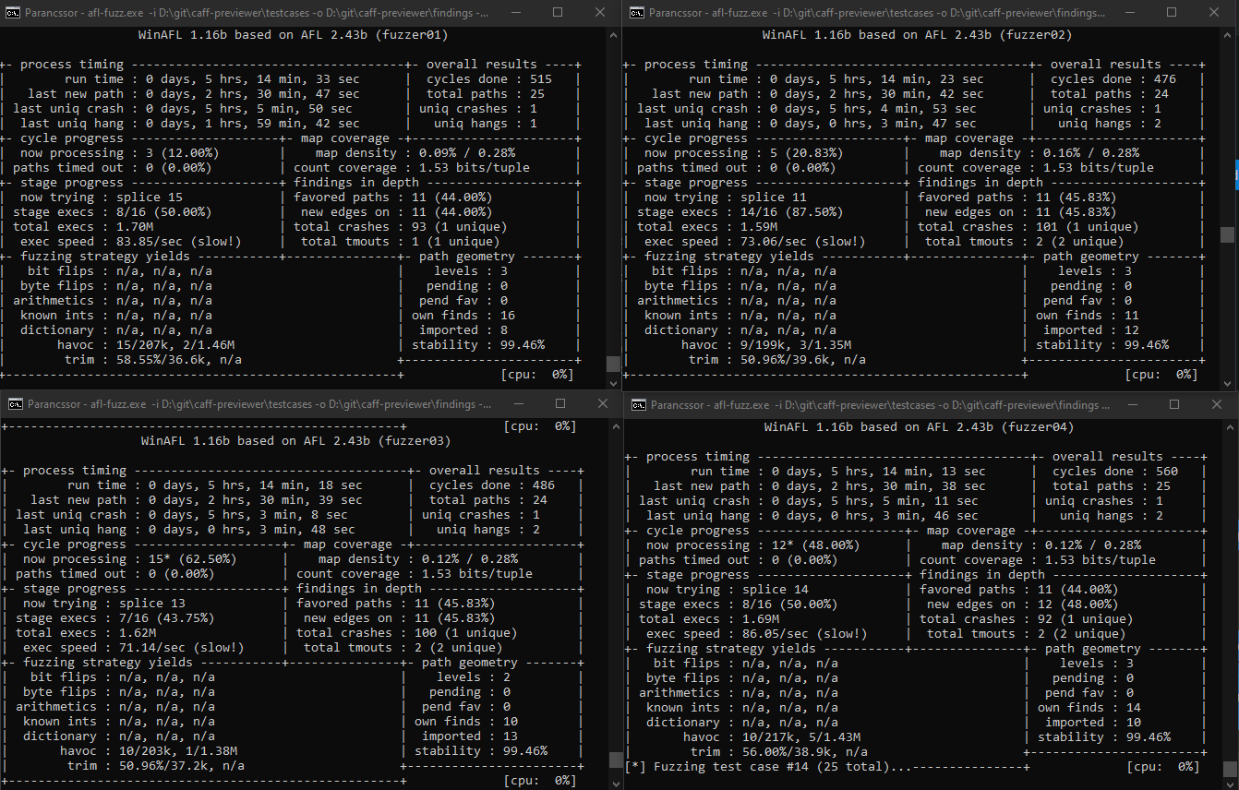This screenshot has width=1239, height=790.
Task: Click map density '0.09% / 0.28%'
Action: (x=466, y=153)
